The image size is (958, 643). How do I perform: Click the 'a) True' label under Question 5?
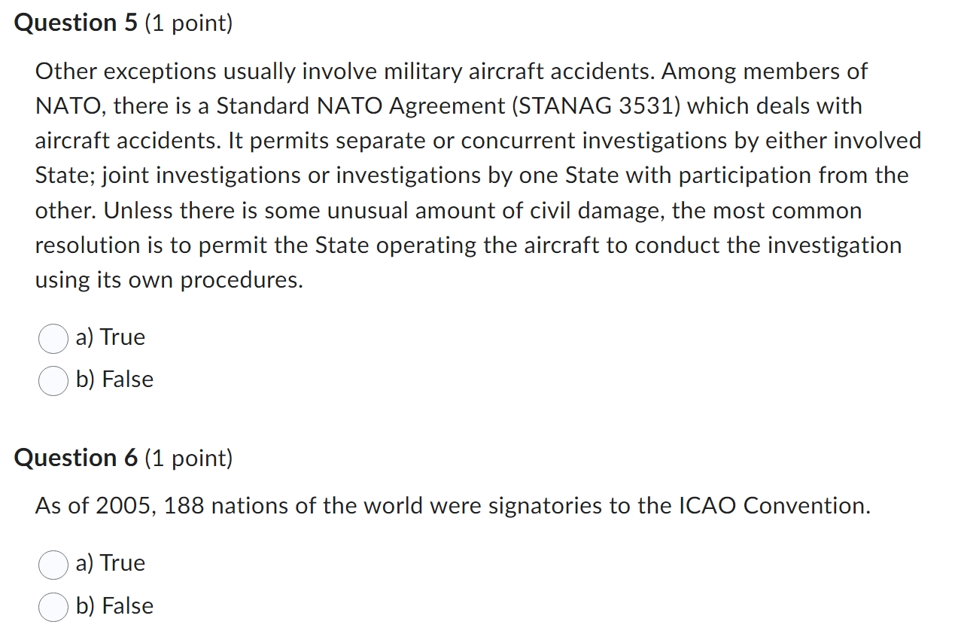(110, 337)
